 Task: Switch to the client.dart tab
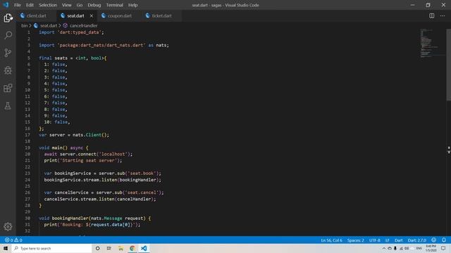click(x=36, y=15)
